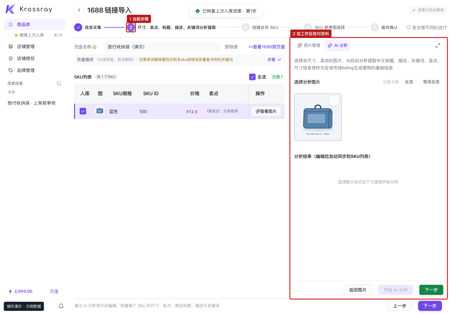Screen dimensions: 452x314
Task: Click the 店铺管理 store icon
Action: click(x=11, y=46)
